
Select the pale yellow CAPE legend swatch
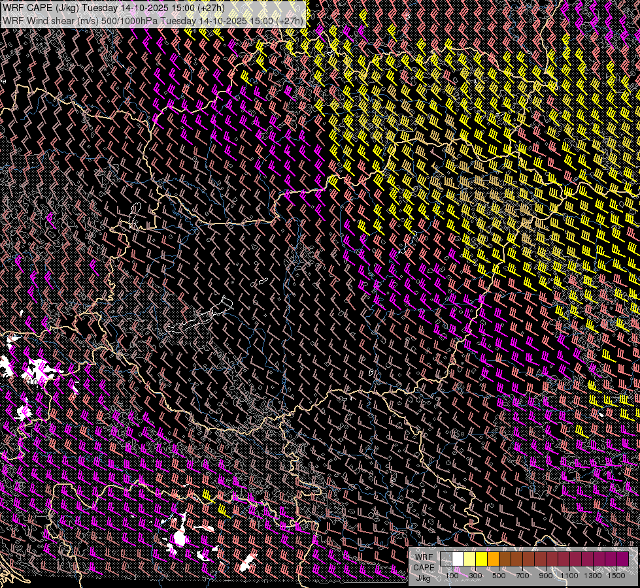470,559
